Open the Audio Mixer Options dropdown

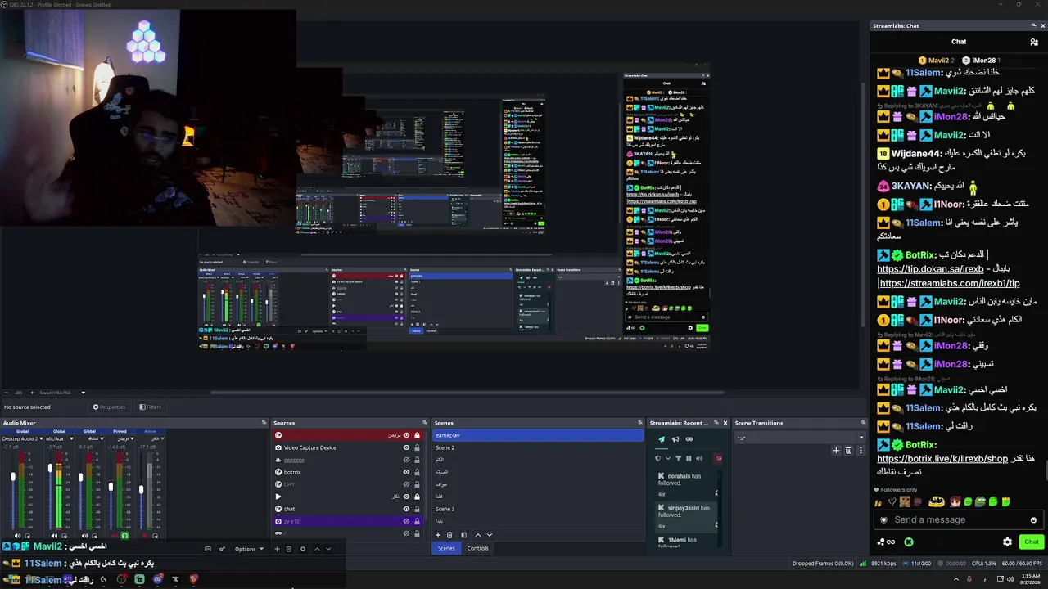(249, 549)
